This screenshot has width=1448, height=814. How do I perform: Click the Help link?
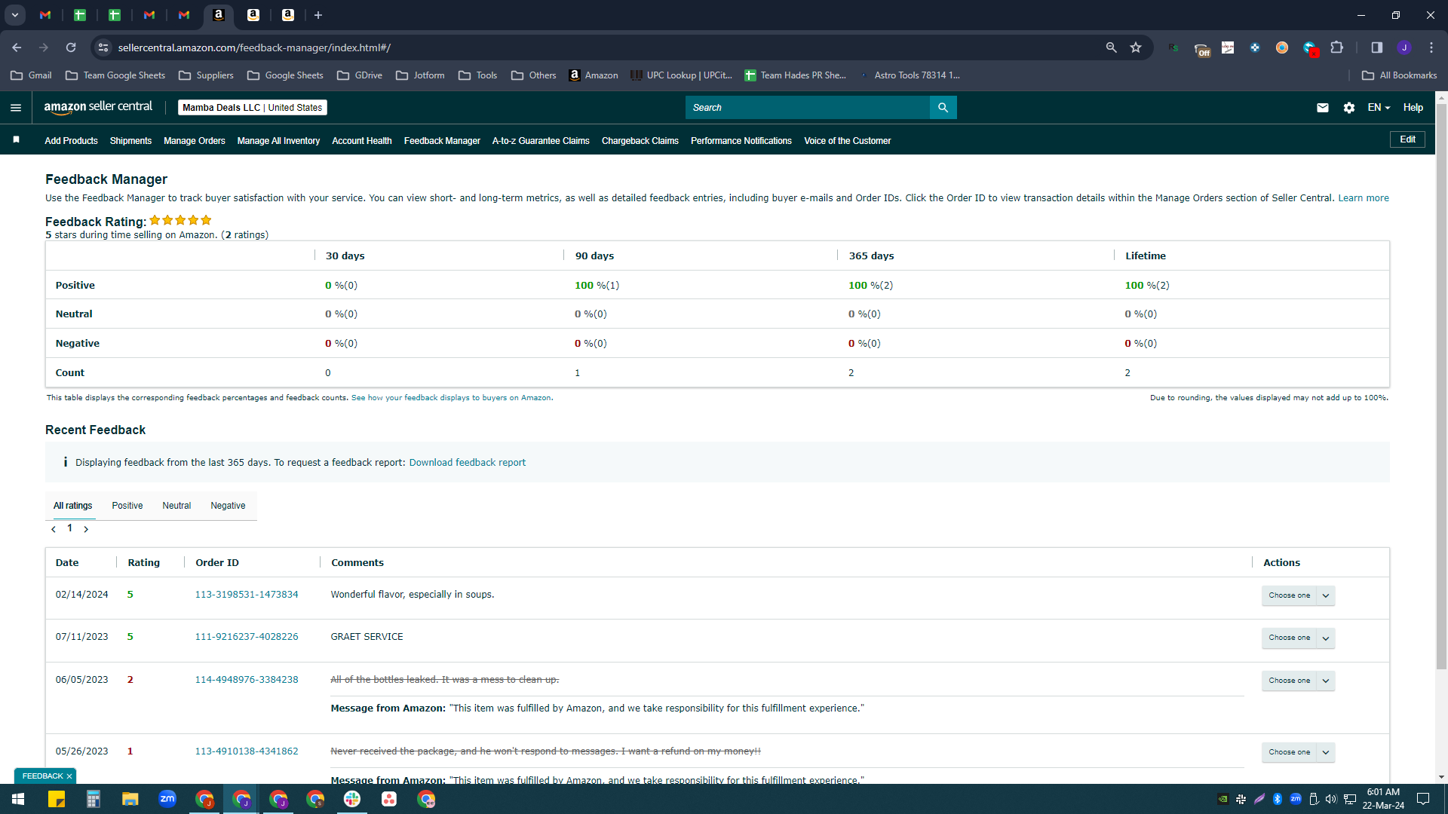pos(1413,108)
